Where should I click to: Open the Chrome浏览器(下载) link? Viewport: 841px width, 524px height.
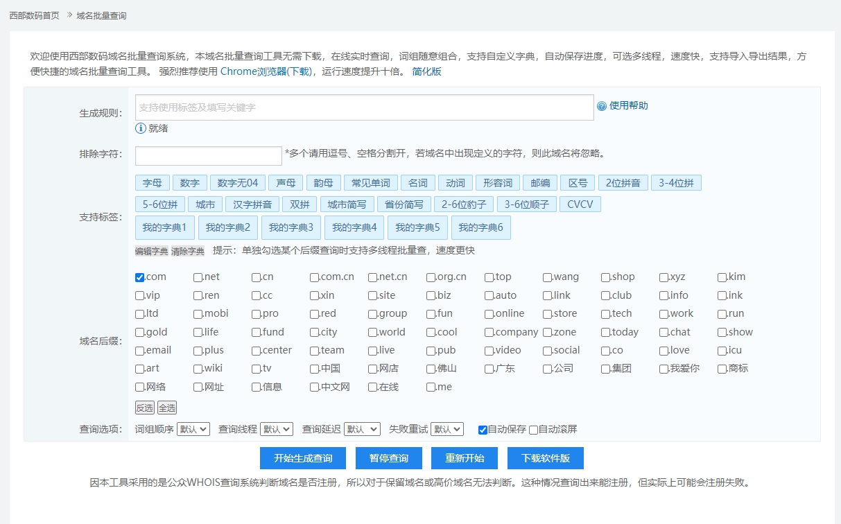(268, 71)
